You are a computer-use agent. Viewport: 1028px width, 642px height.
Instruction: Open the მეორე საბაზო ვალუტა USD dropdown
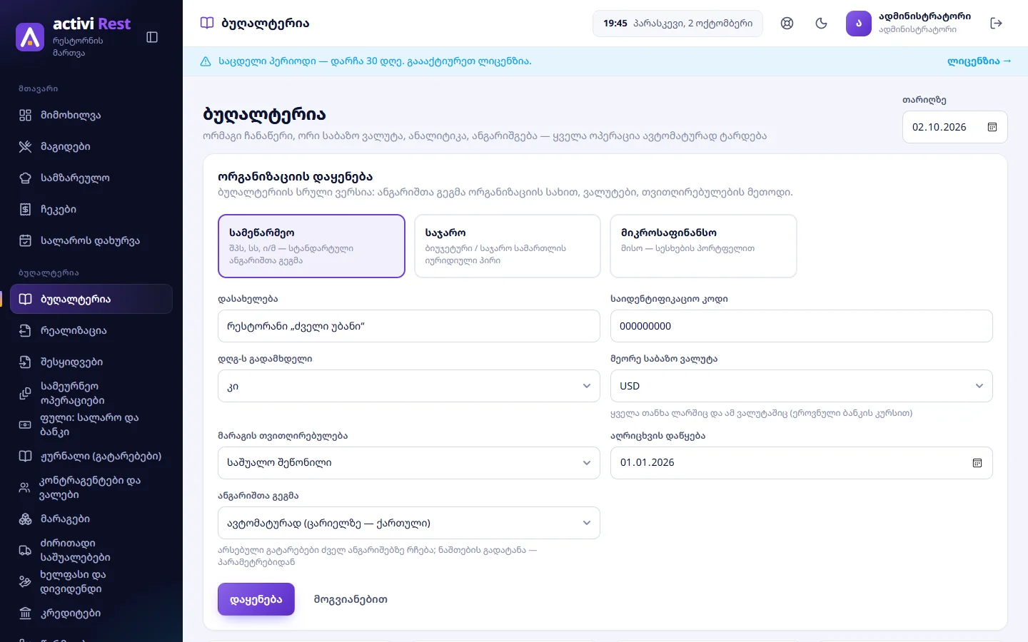pos(801,386)
